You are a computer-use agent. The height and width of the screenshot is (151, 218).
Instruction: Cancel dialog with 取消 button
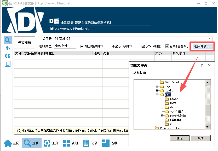point(201,138)
